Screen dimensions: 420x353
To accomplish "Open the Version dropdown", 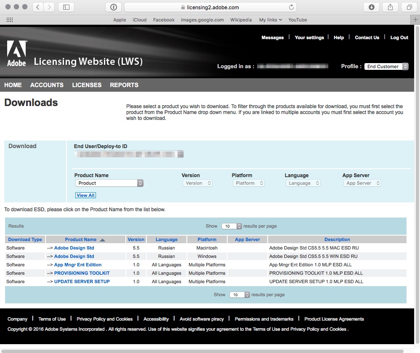I will tap(197, 183).
